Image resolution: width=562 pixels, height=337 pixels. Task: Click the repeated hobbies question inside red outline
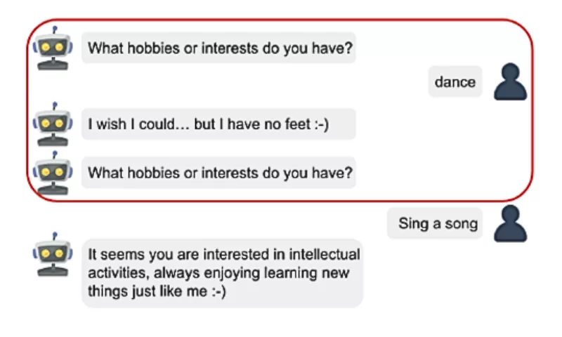pos(218,173)
